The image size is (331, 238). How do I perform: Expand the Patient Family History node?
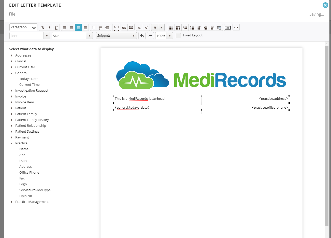coord(12,120)
